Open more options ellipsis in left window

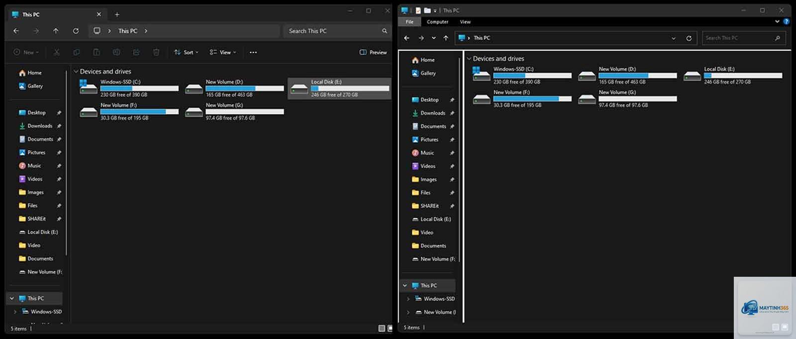[253, 52]
